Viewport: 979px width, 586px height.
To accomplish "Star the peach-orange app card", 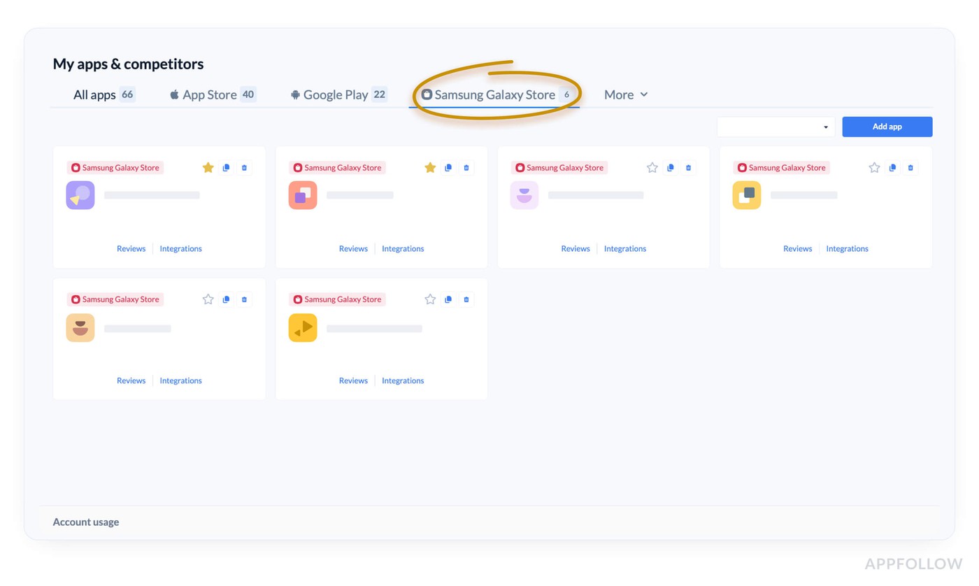I will tap(208, 299).
